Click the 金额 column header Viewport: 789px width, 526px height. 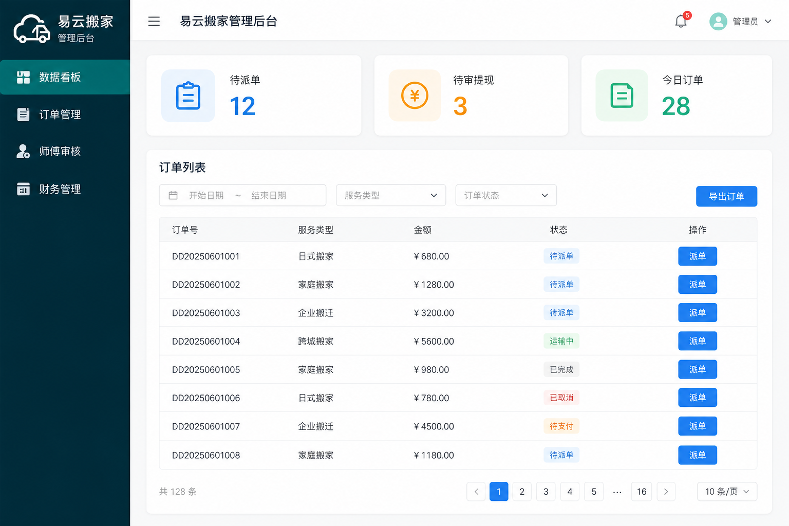tap(423, 230)
